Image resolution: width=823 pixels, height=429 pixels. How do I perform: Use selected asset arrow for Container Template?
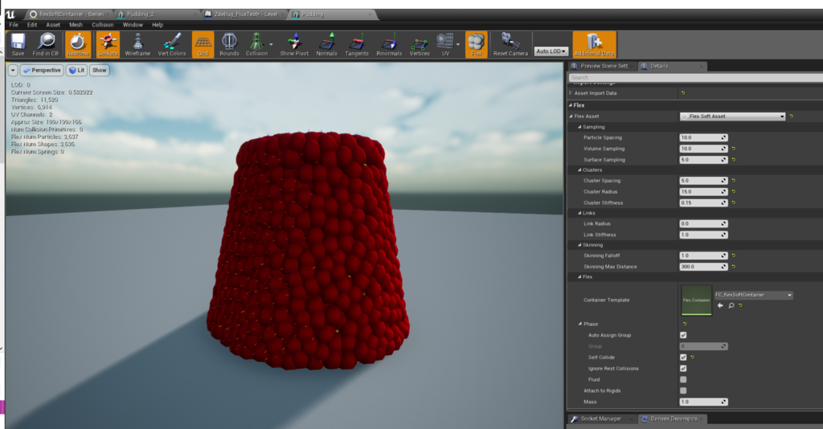tap(720, 305)
